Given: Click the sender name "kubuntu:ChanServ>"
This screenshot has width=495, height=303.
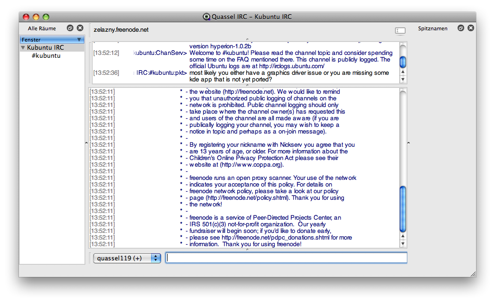Looking at the screenshot, I should pyautogui.click(x=161, y=53).
